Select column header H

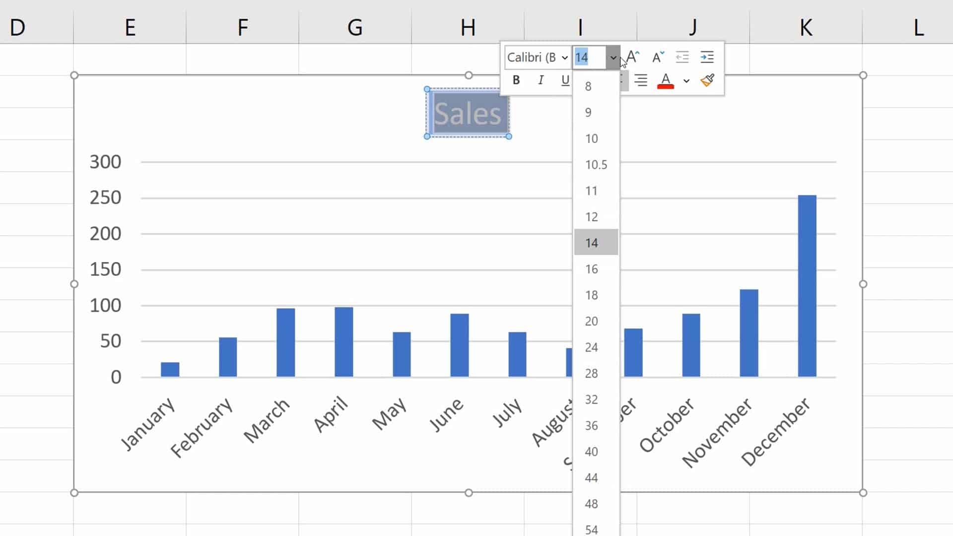tap(468, 27)
